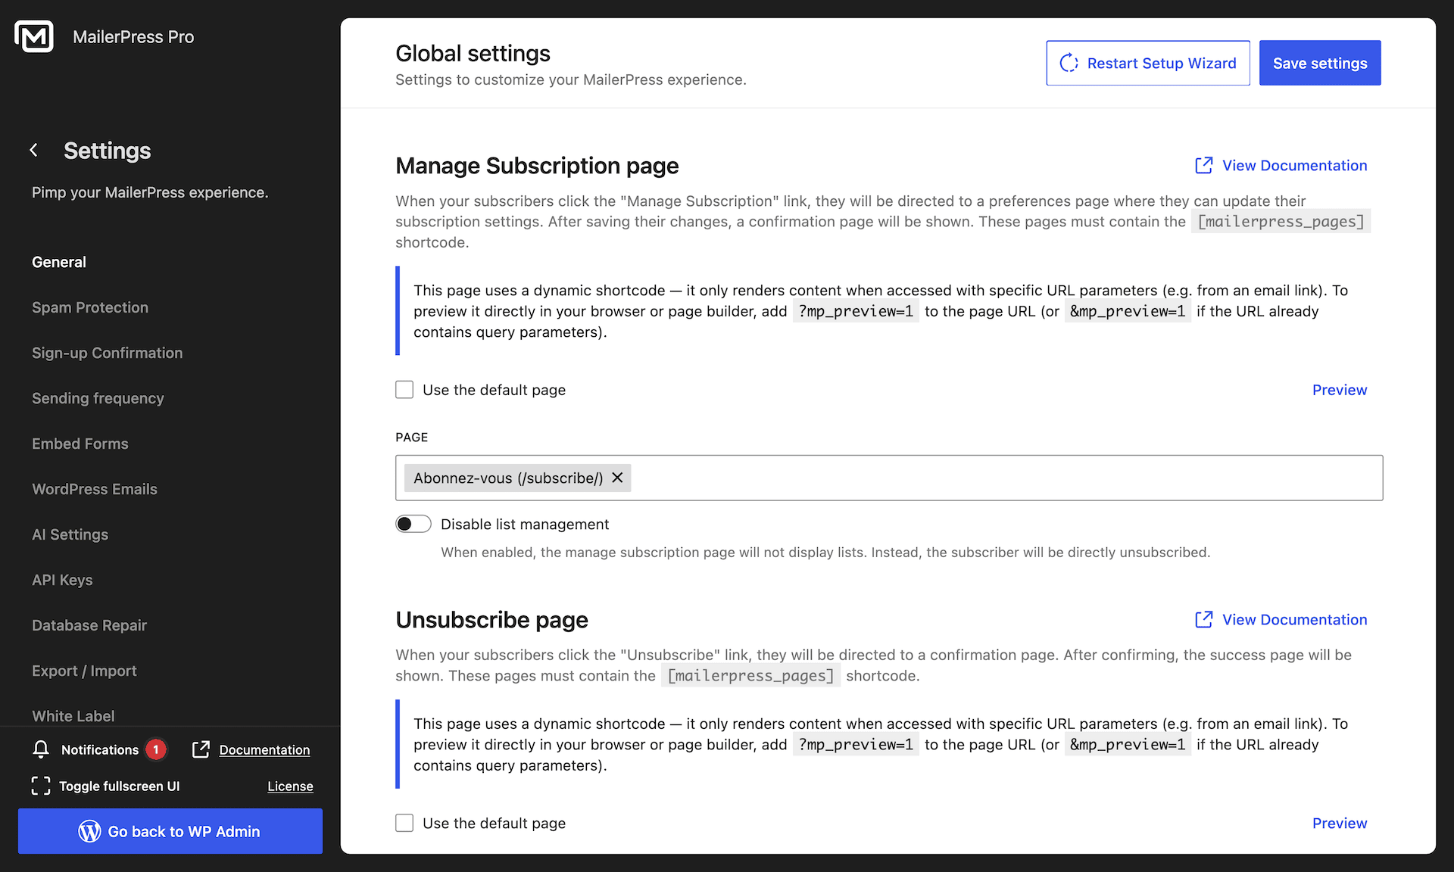
Task: Remove the Abonnez-vous (/subscribe/) page tag
Action: [617, 478]
